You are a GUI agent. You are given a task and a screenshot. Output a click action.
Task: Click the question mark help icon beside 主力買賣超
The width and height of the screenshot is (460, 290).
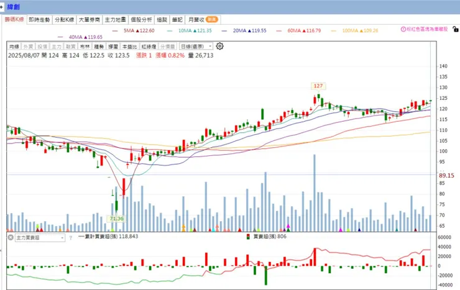coord(70,238)
